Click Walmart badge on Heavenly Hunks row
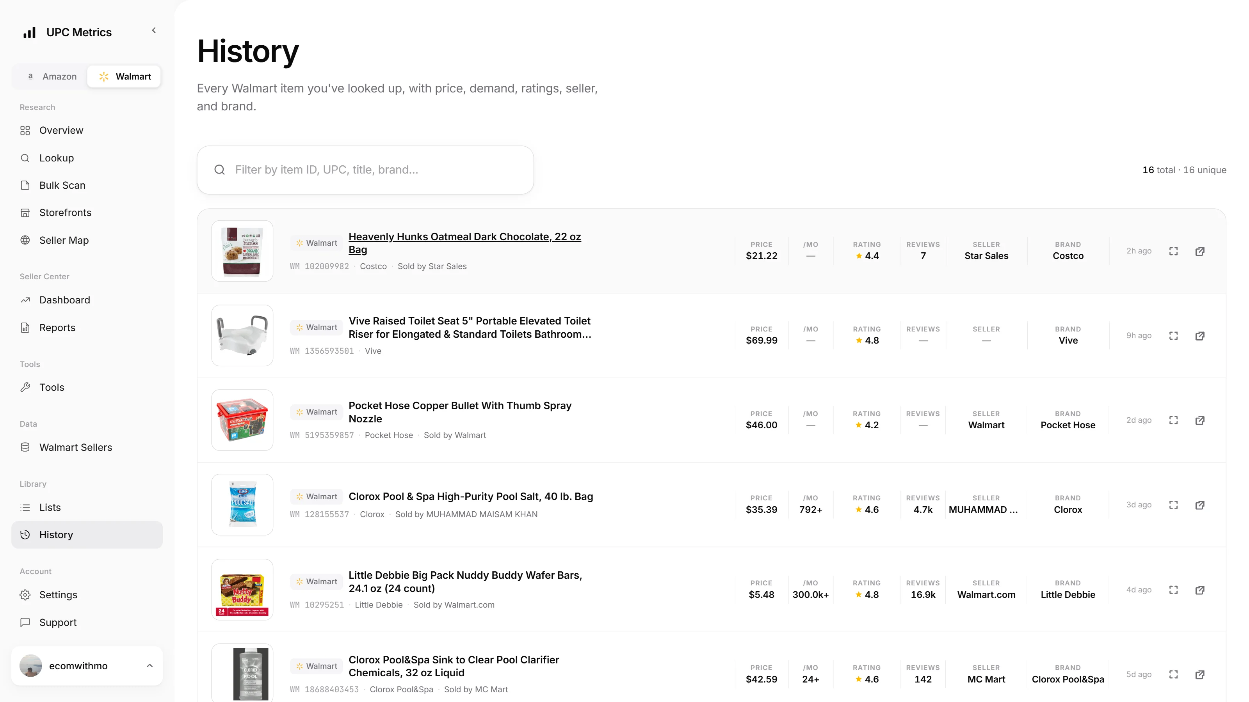1249x702 pixels. pos(317,243)
